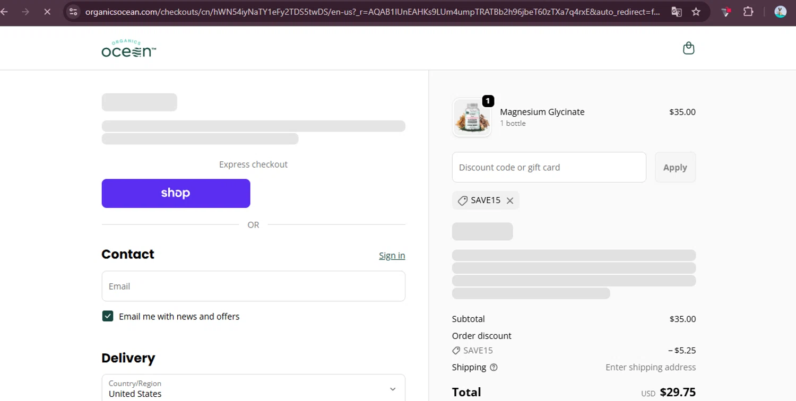The height and width of the screenshot is (401, 796).
Task: Focus the Email input field
Action: 253,286
